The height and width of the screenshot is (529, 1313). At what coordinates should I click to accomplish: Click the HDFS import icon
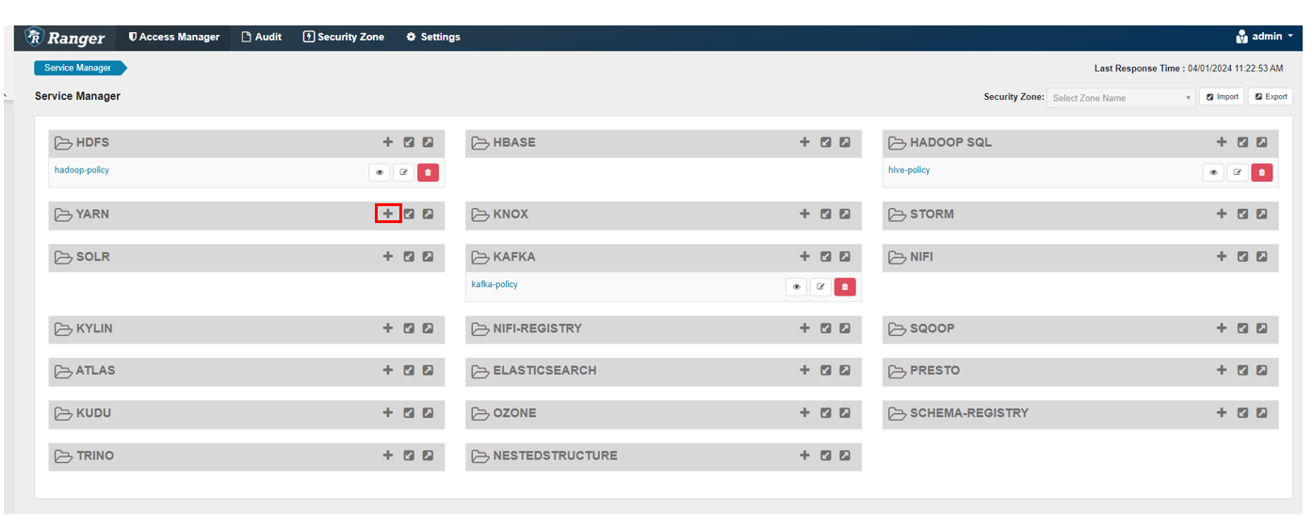(x=409, y=142)
